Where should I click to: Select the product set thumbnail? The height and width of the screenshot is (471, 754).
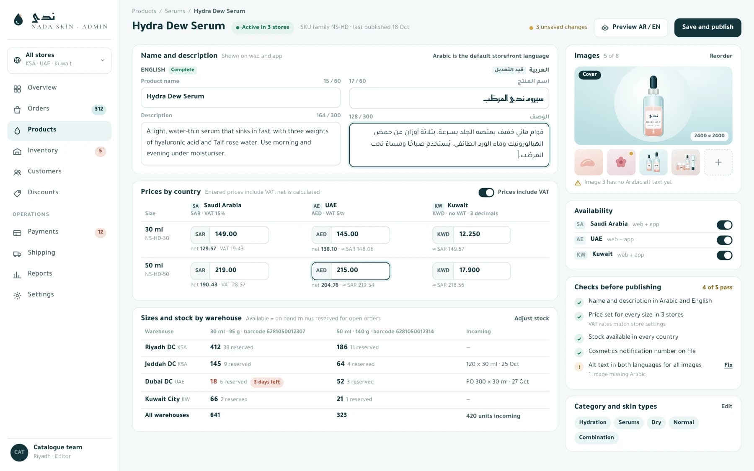686,162
